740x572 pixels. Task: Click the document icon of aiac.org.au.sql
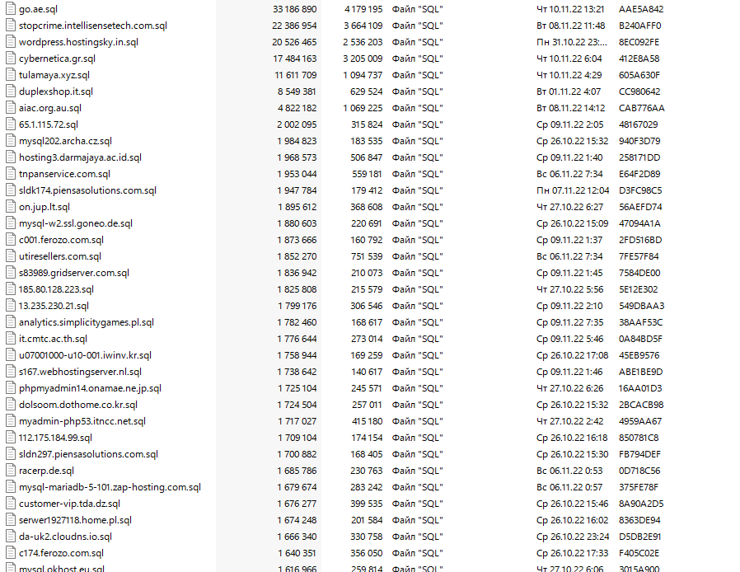pos(11,108)
